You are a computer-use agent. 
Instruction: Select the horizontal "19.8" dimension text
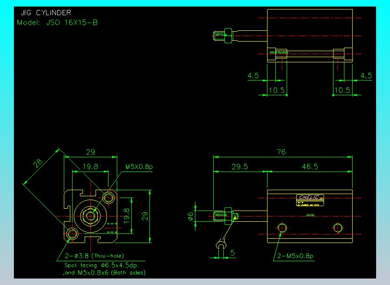tap(90, 166)
